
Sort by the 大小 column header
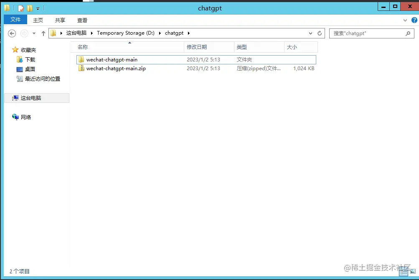(x=301, y=47)
